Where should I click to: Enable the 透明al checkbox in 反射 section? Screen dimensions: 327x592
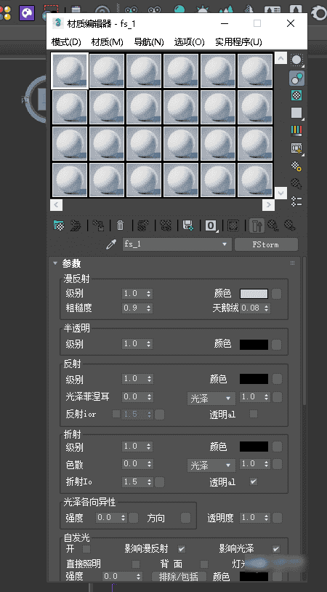click(254, 414)
